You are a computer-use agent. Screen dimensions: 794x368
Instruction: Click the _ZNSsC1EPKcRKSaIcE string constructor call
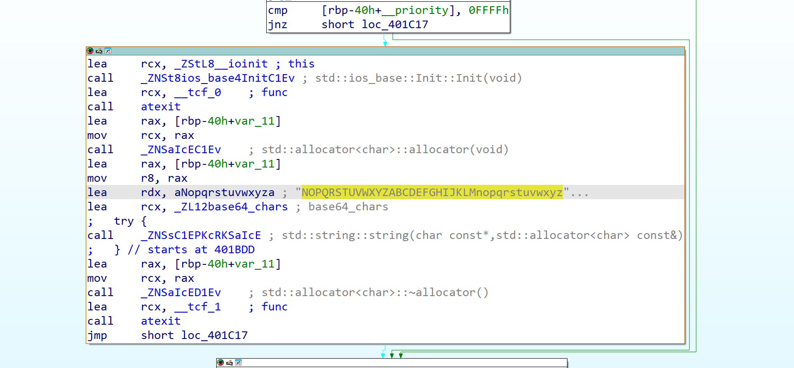(x=201, y=235)
